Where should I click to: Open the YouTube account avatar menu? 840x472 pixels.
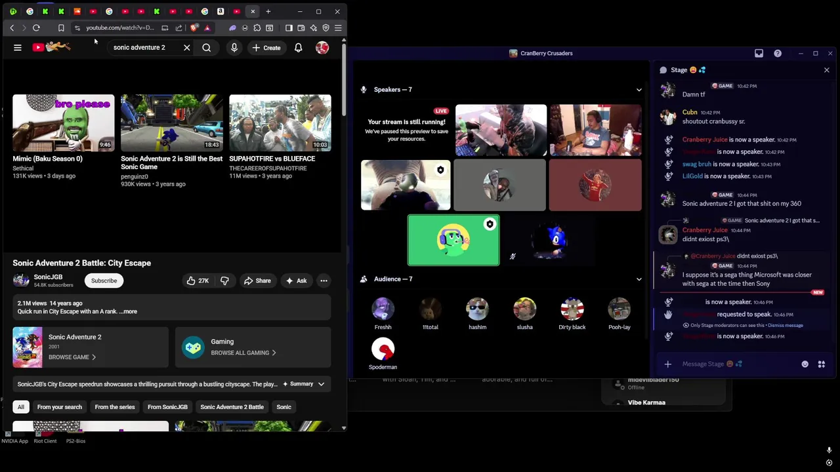pyautogui.click(x=322, y=48)
